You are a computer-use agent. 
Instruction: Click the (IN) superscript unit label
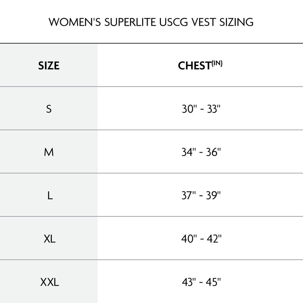coord(217,63)
